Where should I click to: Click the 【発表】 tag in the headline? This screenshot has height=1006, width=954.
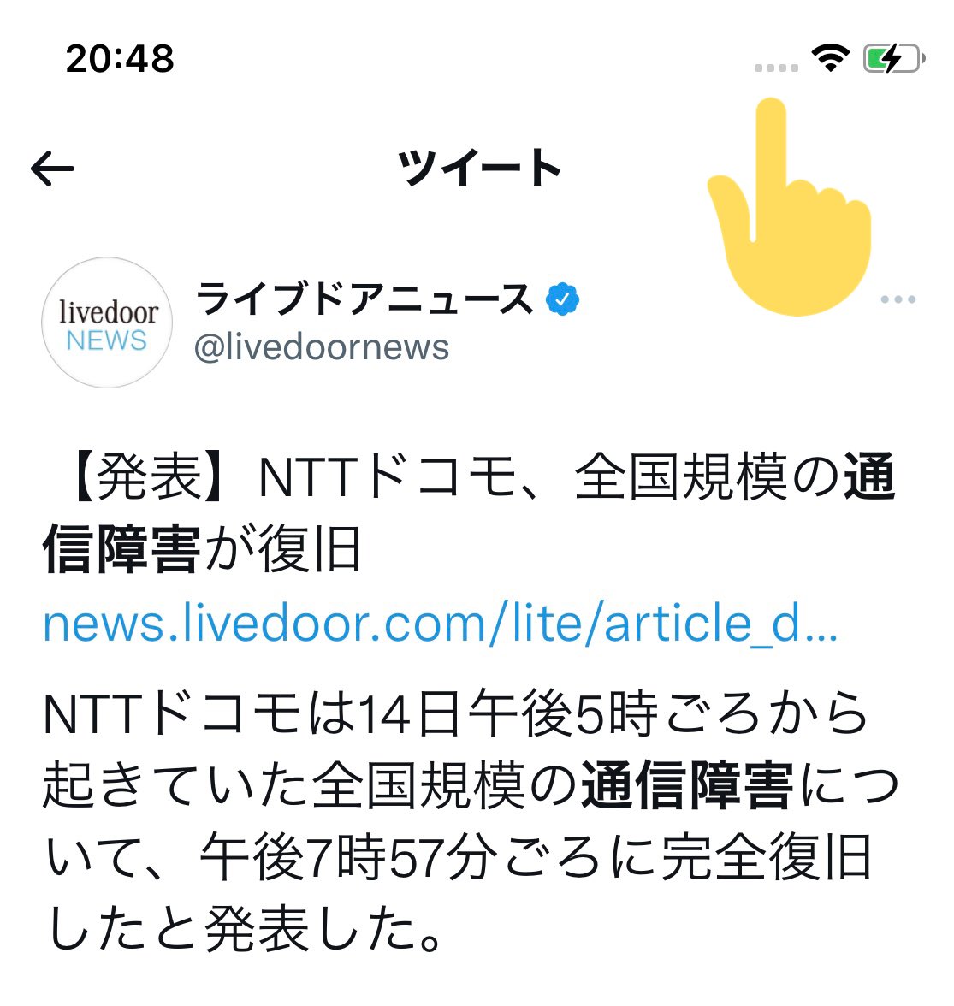[x=149, y=476]
